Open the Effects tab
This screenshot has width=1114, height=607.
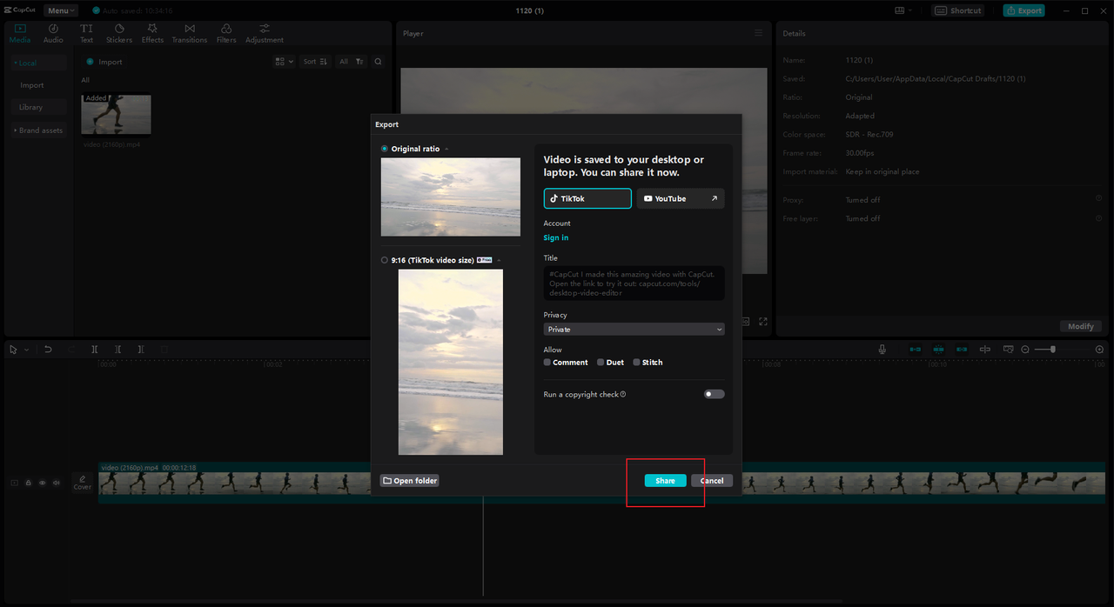[152, 33]
